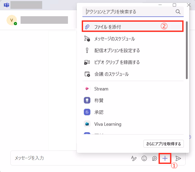This screenshot has height=172, width=195.
Task: Open the Stream app entry
Action: (x=133, y=89)
